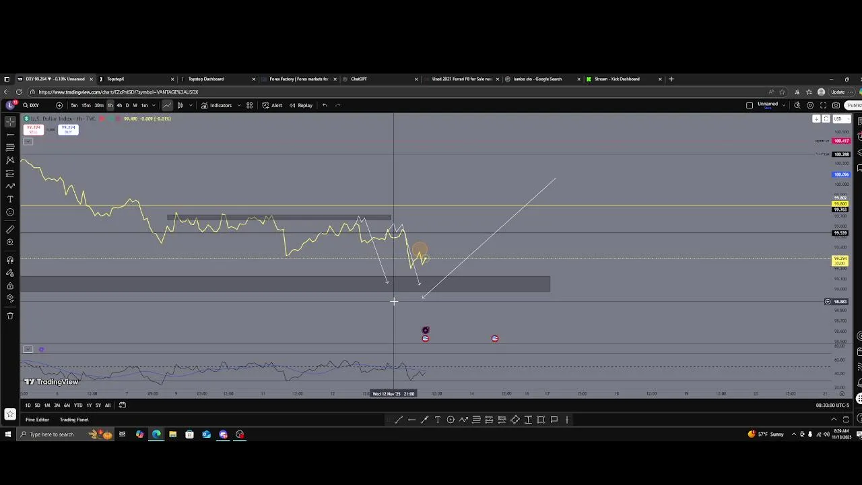
Task: Open Microsoft Edge from taskbar
Action: tap(156, 434)
